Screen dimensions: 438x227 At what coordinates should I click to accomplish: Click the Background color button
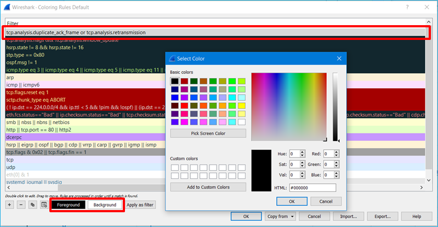[x=105, y=205]
